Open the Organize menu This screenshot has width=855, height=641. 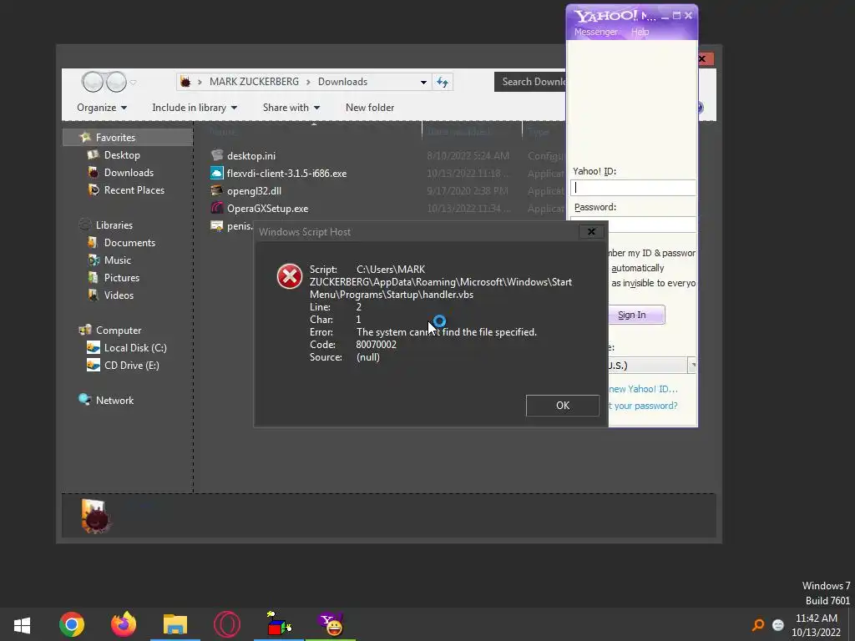[102, 108]
